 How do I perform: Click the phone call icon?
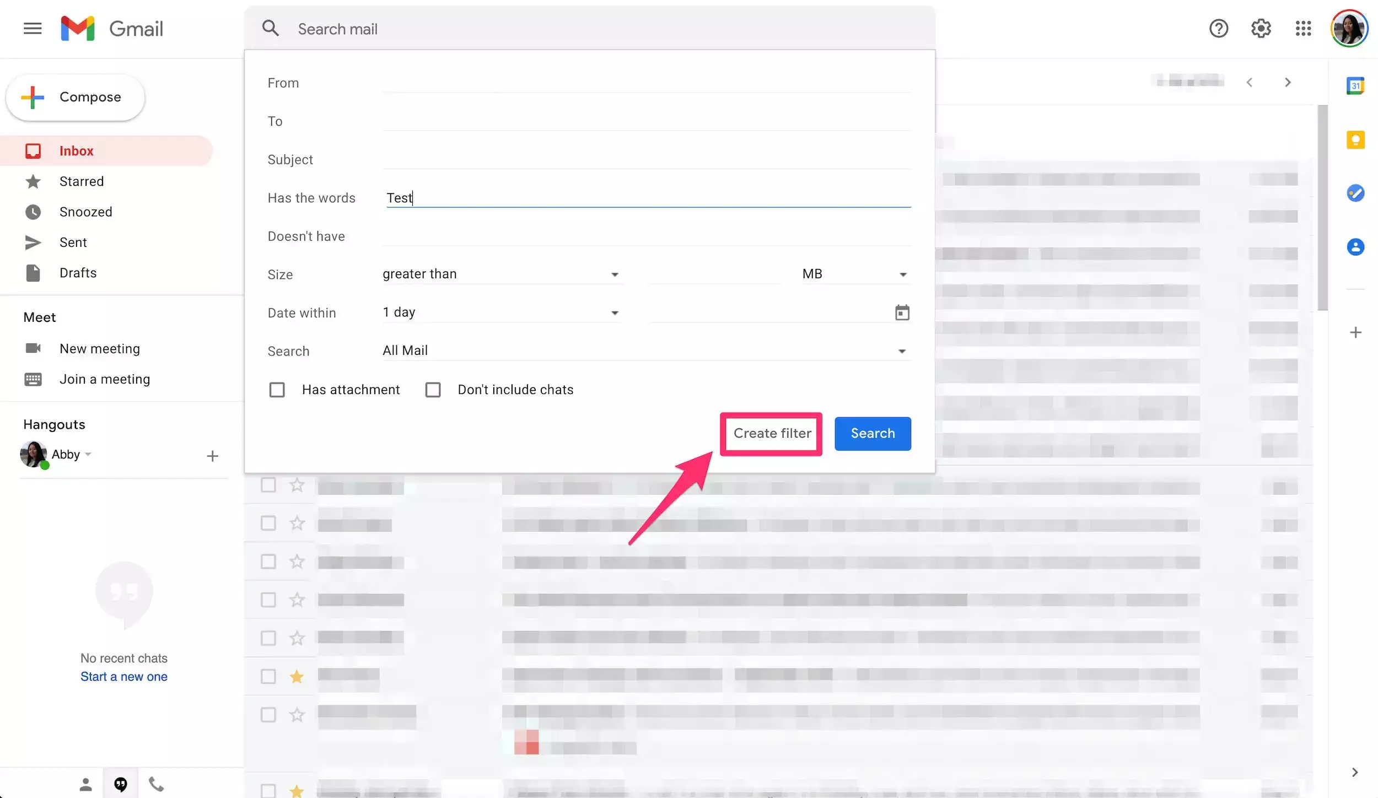(x=156, y=784)
